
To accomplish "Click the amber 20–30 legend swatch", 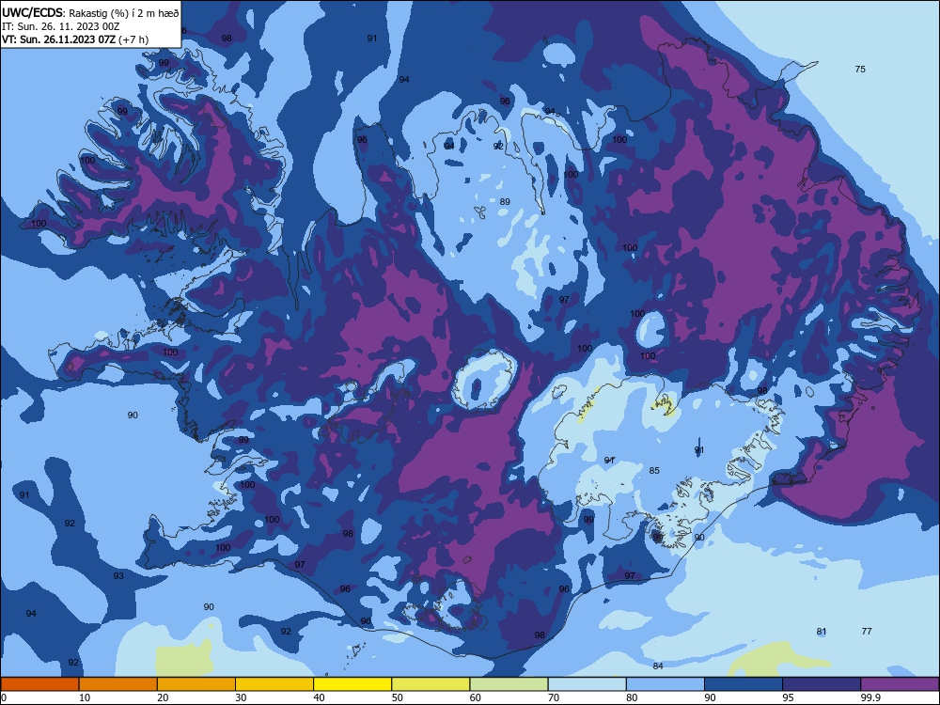I will coord(196,684).
